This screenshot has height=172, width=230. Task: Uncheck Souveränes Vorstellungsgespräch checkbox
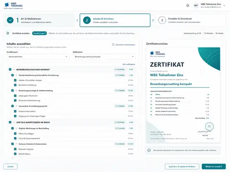point(12,106)
